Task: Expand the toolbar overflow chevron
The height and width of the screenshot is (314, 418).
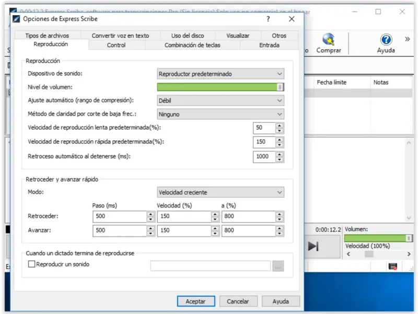Action: coord(408,39)
